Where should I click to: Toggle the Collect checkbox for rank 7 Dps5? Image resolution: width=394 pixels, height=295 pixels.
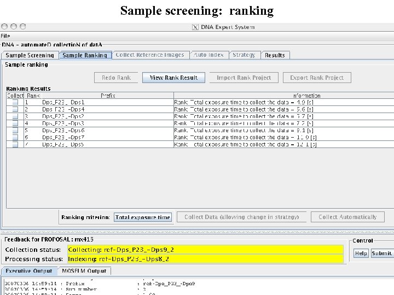(15, 144)
